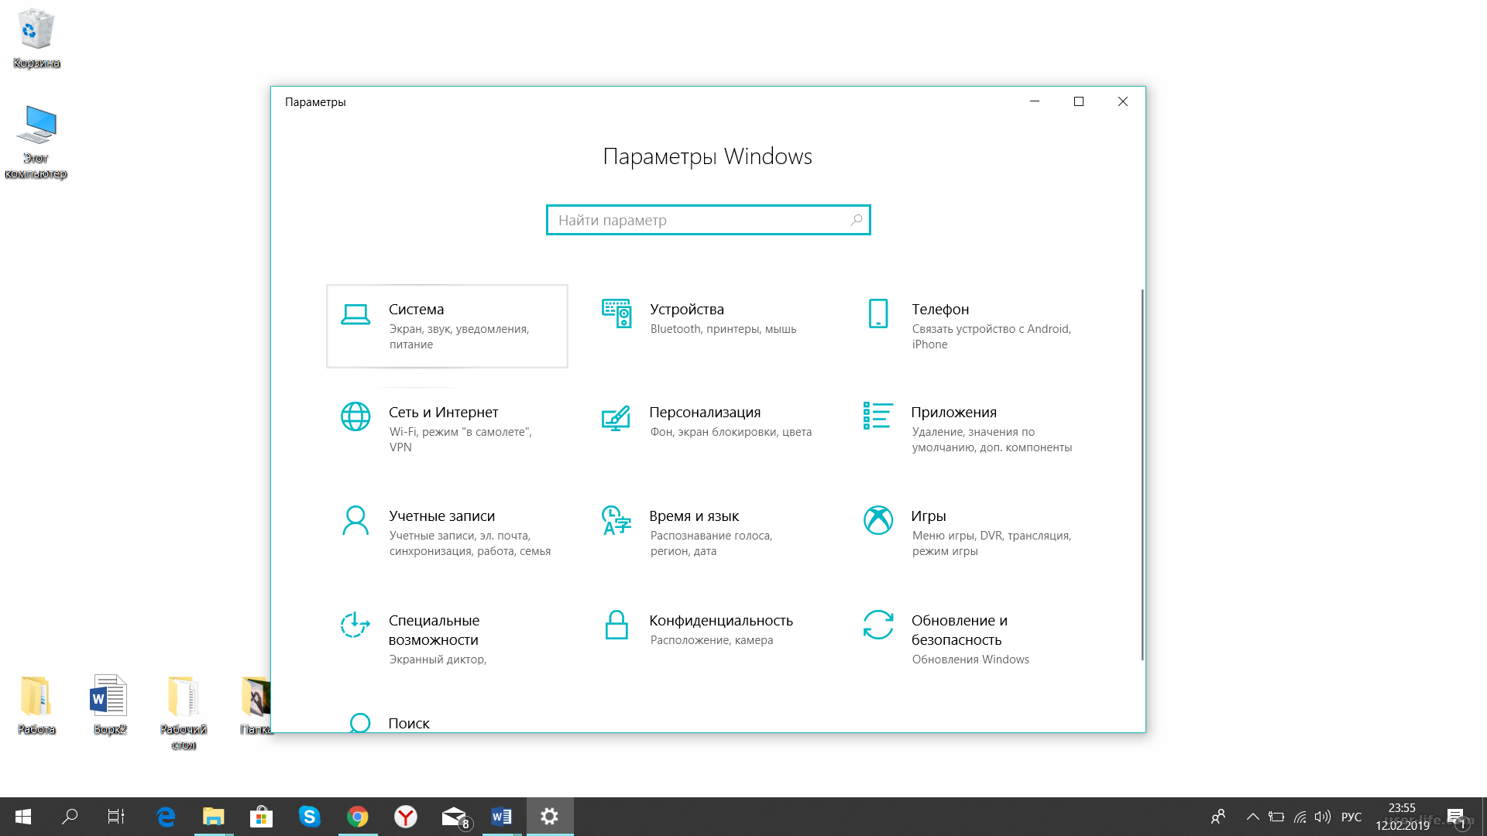Open the Поиск magnifier icon in Settings
Viewport: 1487px width, 836px height.
coord(359,723)
